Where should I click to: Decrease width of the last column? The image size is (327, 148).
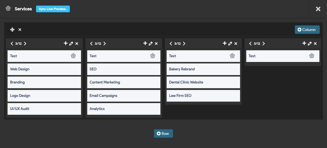250,44
